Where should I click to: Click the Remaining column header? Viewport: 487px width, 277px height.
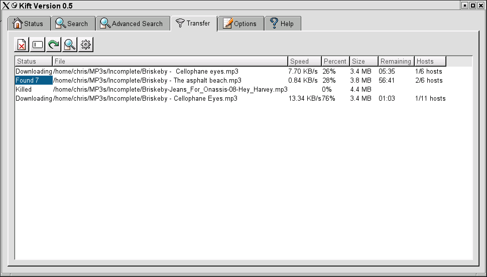(396, 61)
